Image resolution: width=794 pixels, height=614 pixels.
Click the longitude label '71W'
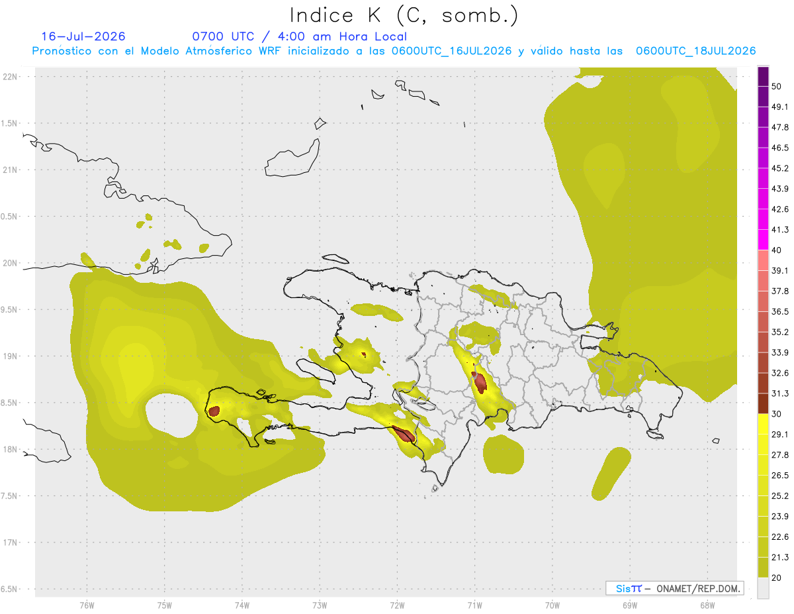pyautogui.click(x=474, y=605)
